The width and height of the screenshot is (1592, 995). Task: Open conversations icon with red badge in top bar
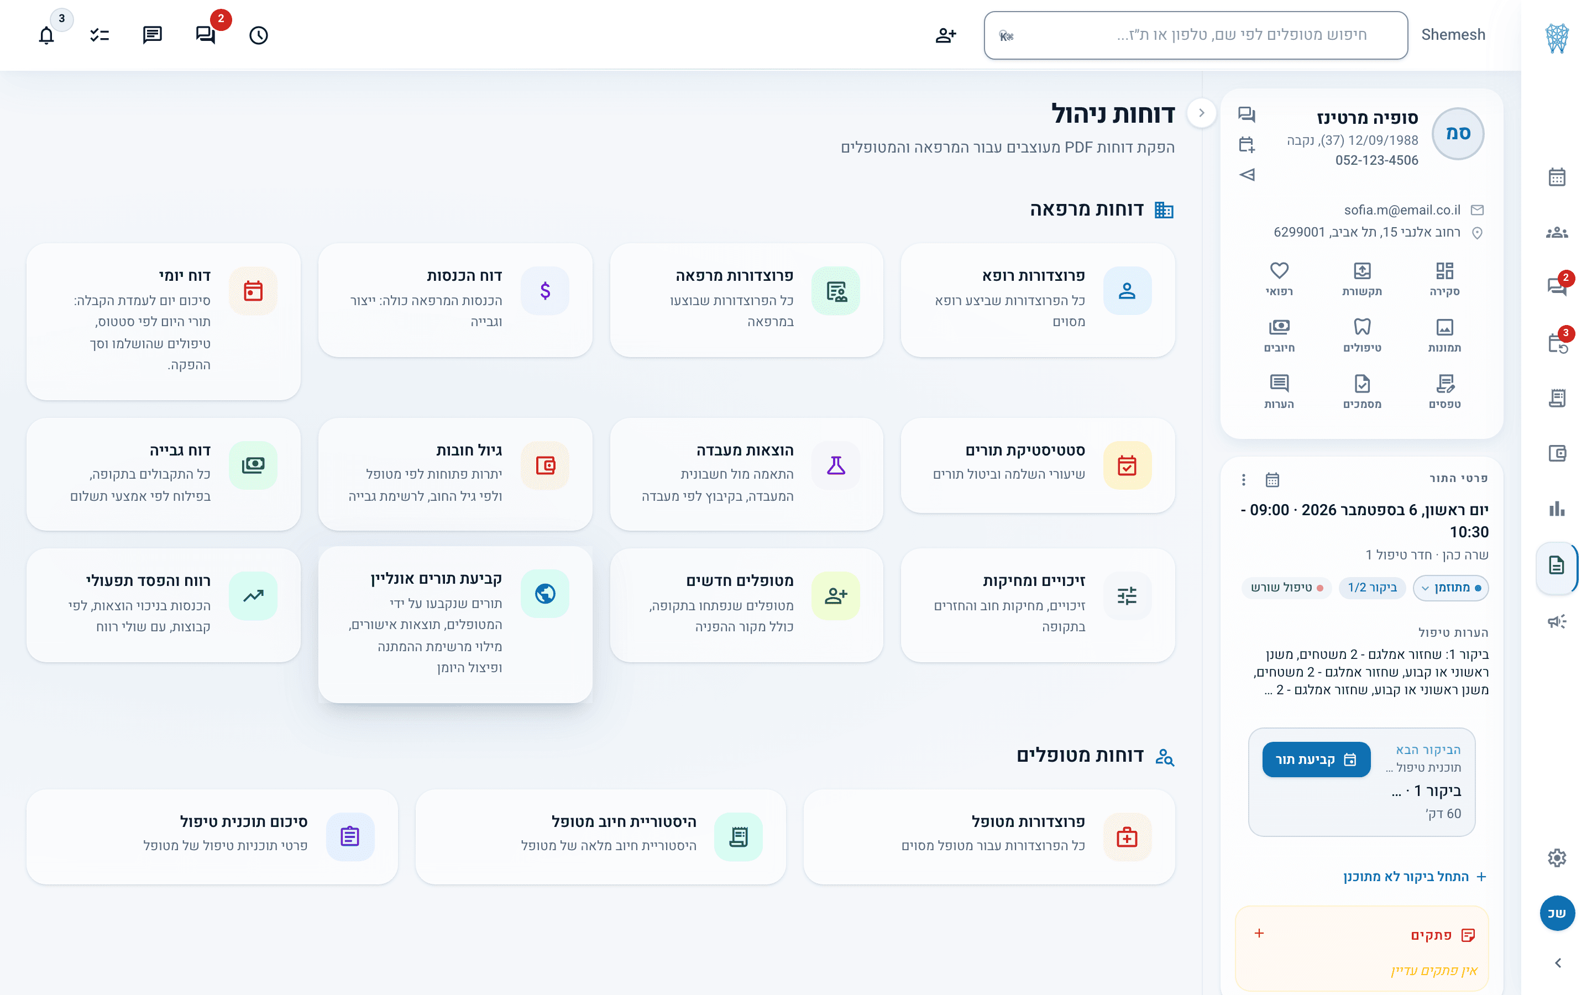[206, 35]
